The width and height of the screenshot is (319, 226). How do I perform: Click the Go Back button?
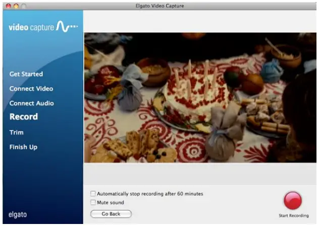coord(111,214)
